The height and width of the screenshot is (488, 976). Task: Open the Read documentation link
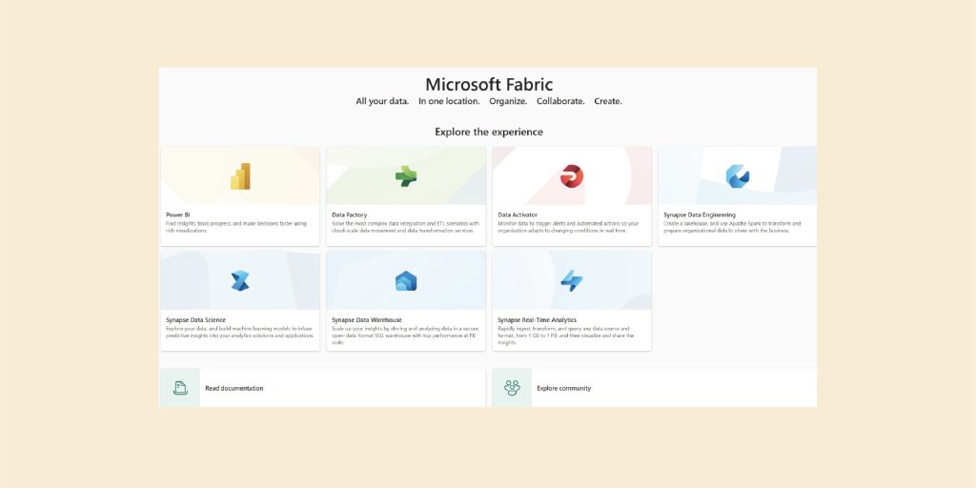coord(234,389)
